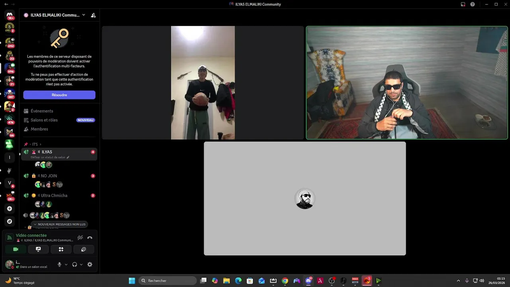Open Windows Start menu
Image resolution: width=510 pixels, height=287 pixels.
[x=132, y=281]
